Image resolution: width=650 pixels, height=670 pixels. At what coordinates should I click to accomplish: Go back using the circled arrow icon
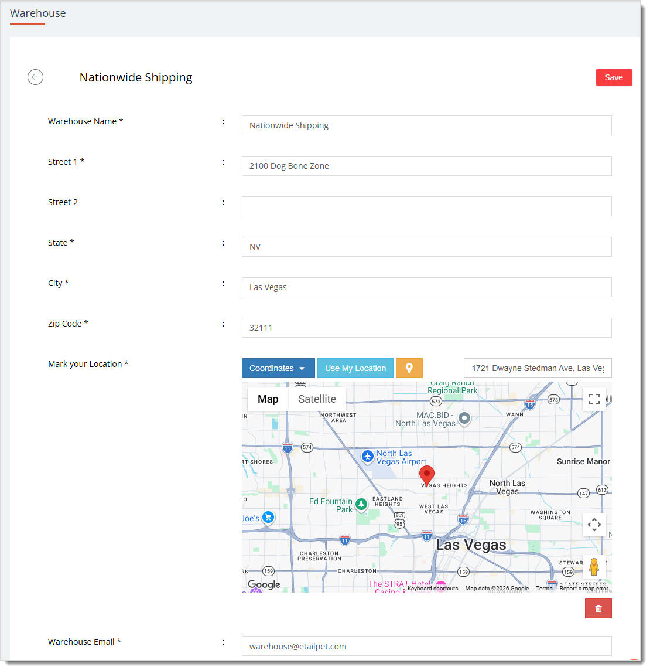(35, 77)
